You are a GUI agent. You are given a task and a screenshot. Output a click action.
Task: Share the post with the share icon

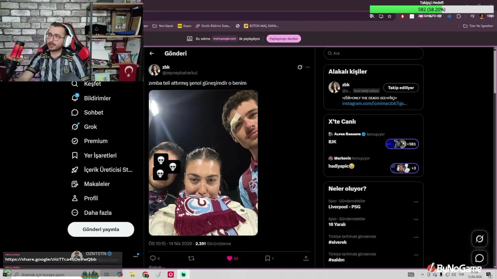[306, 258]
